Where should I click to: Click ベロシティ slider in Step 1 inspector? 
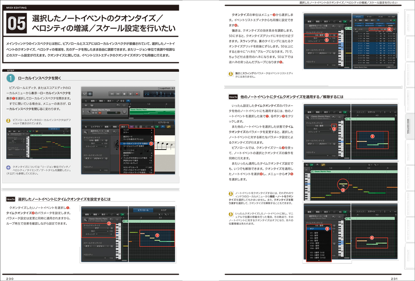point(93,170)
